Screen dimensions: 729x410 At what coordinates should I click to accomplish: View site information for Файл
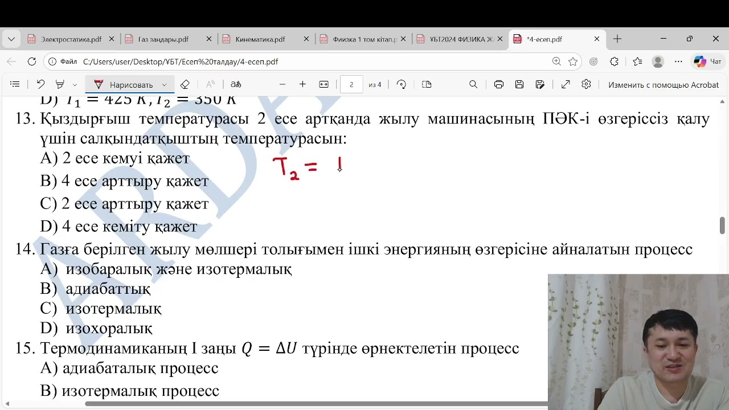63,61
